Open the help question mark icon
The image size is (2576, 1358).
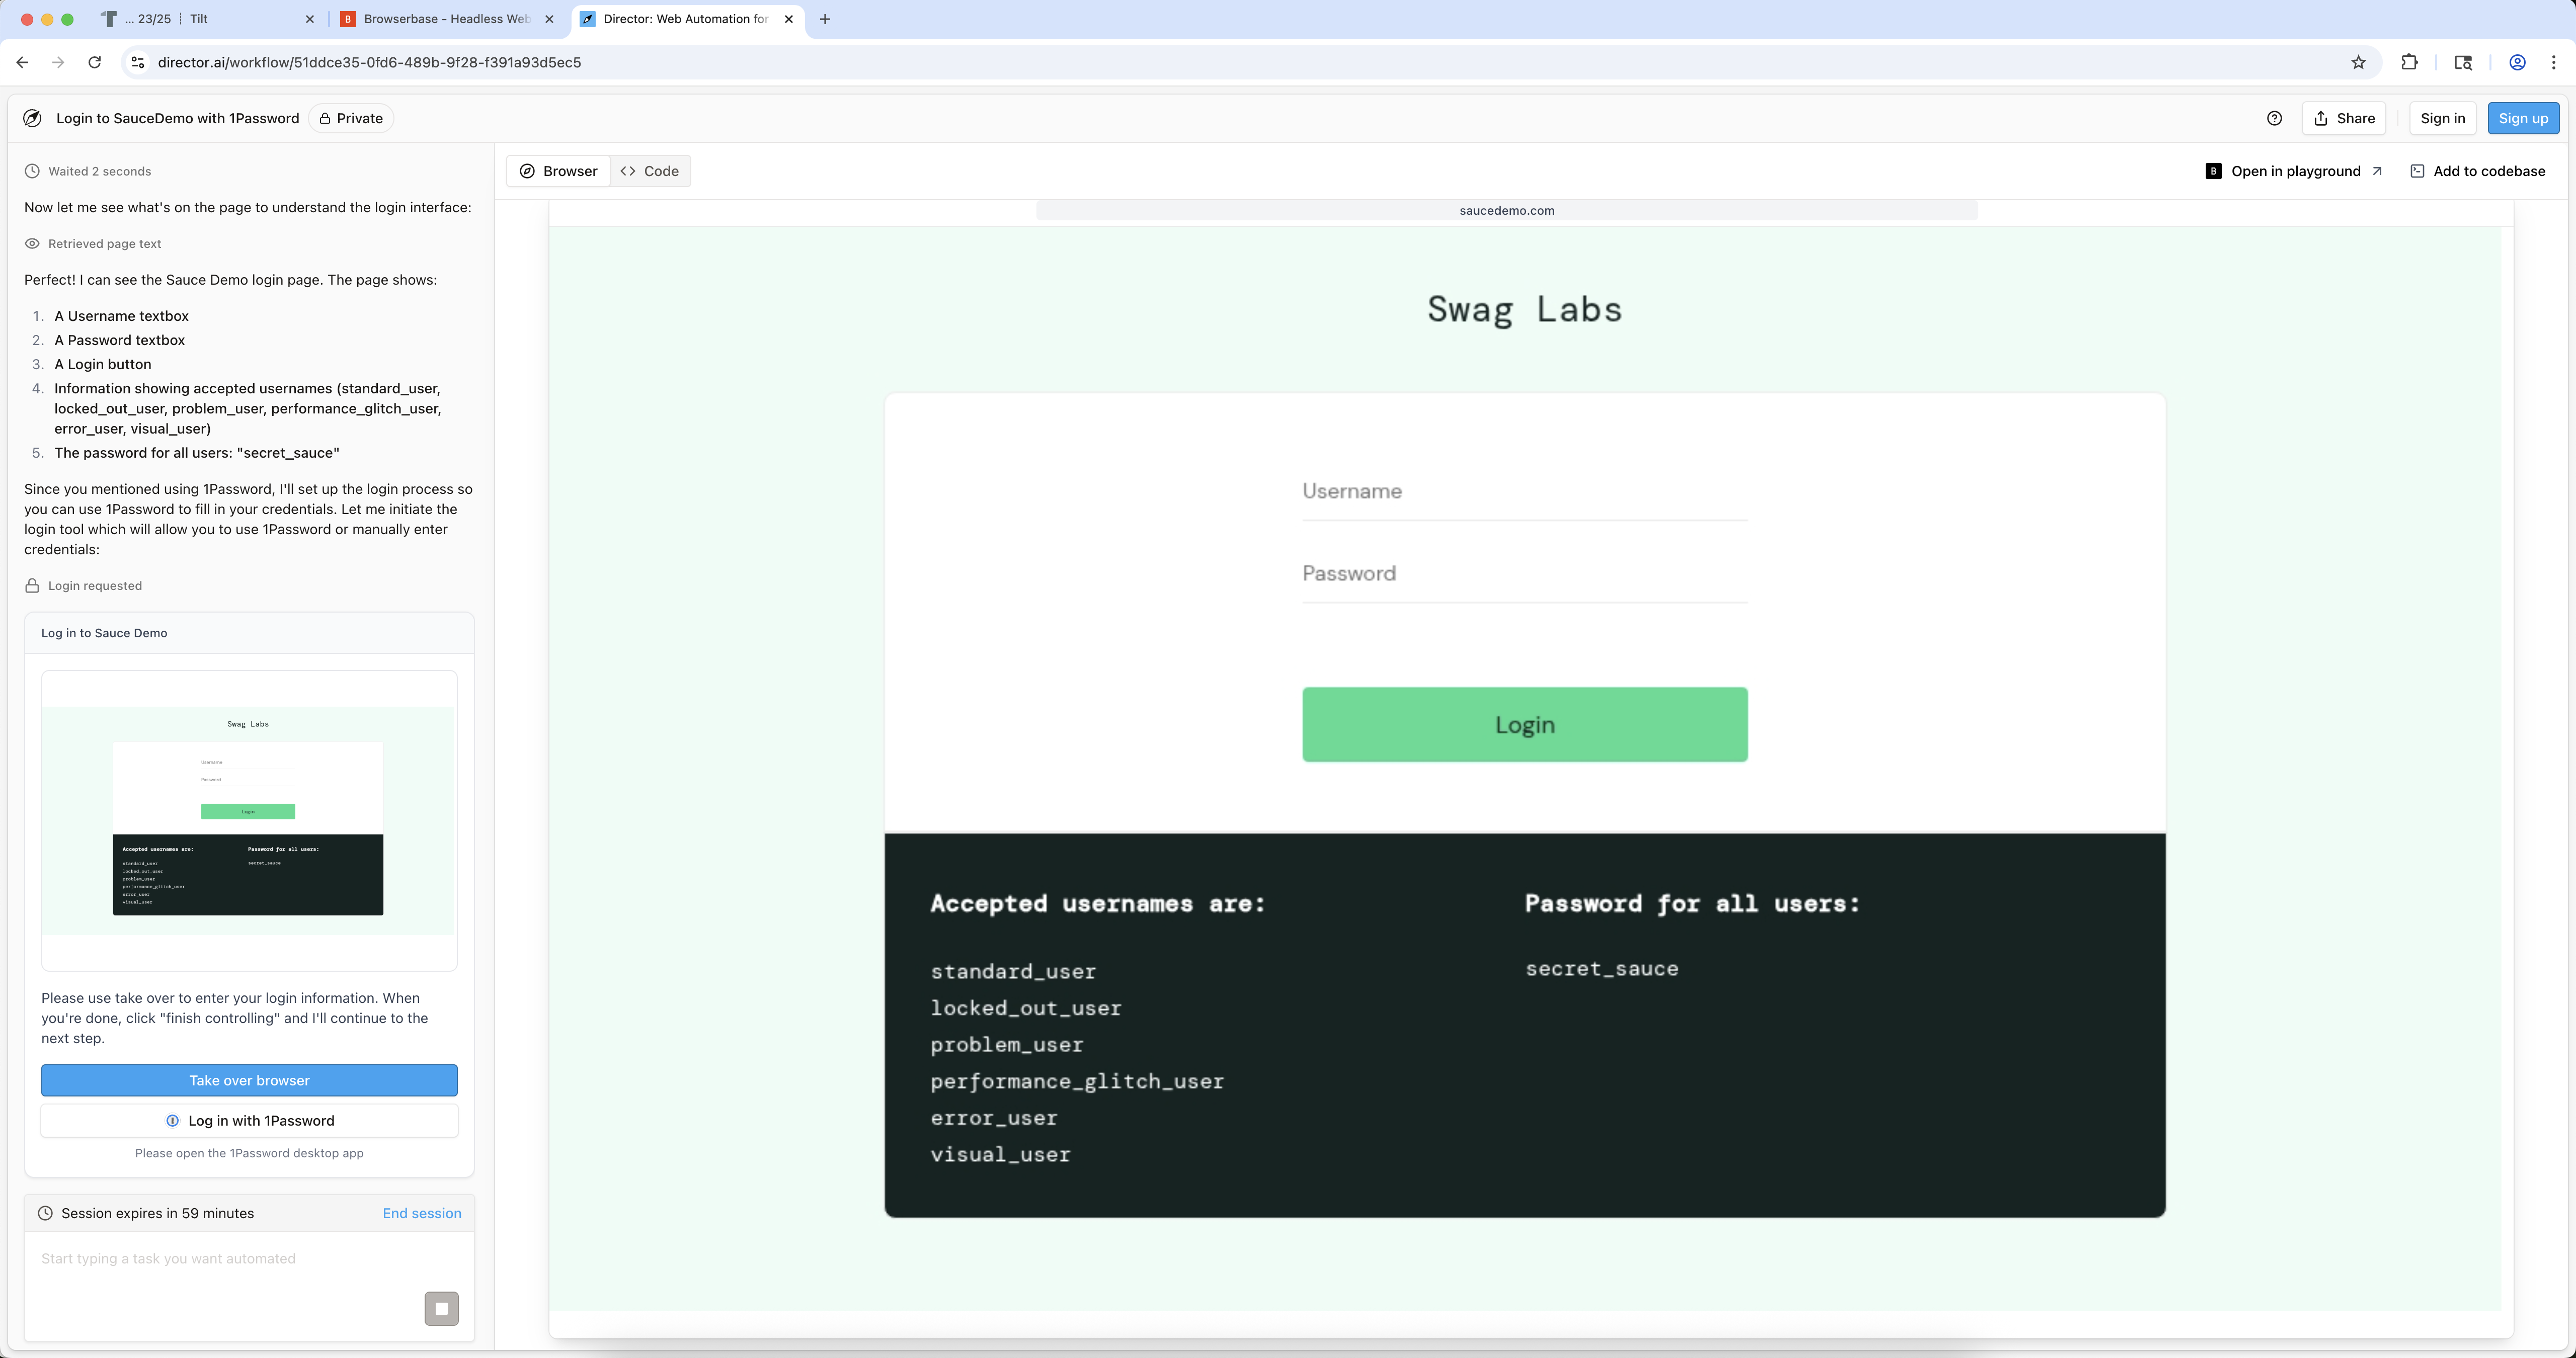2274,118
